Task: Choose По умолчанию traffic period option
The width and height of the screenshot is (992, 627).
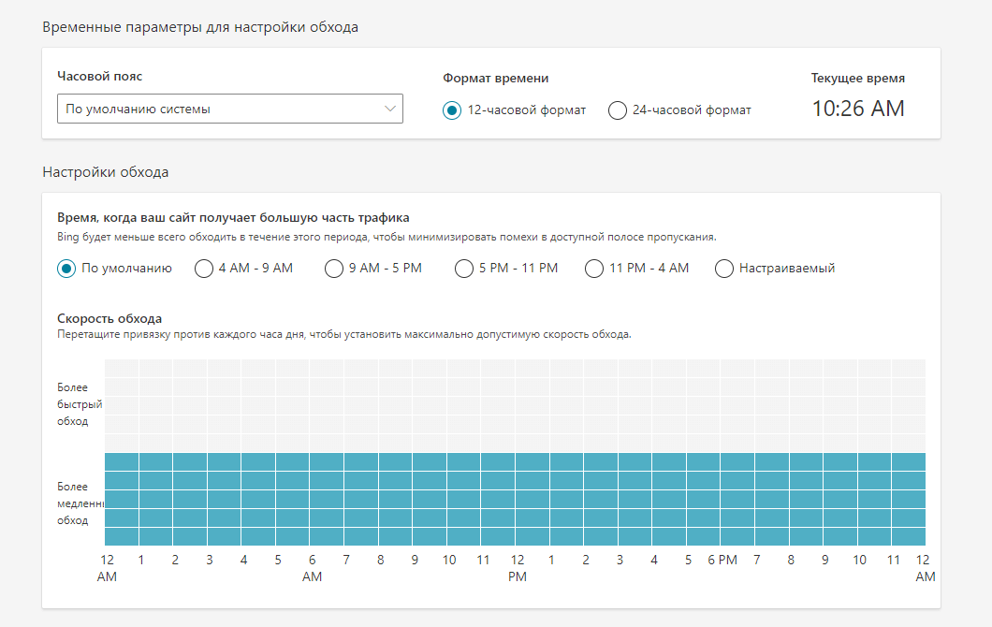Action: point(66,269)
